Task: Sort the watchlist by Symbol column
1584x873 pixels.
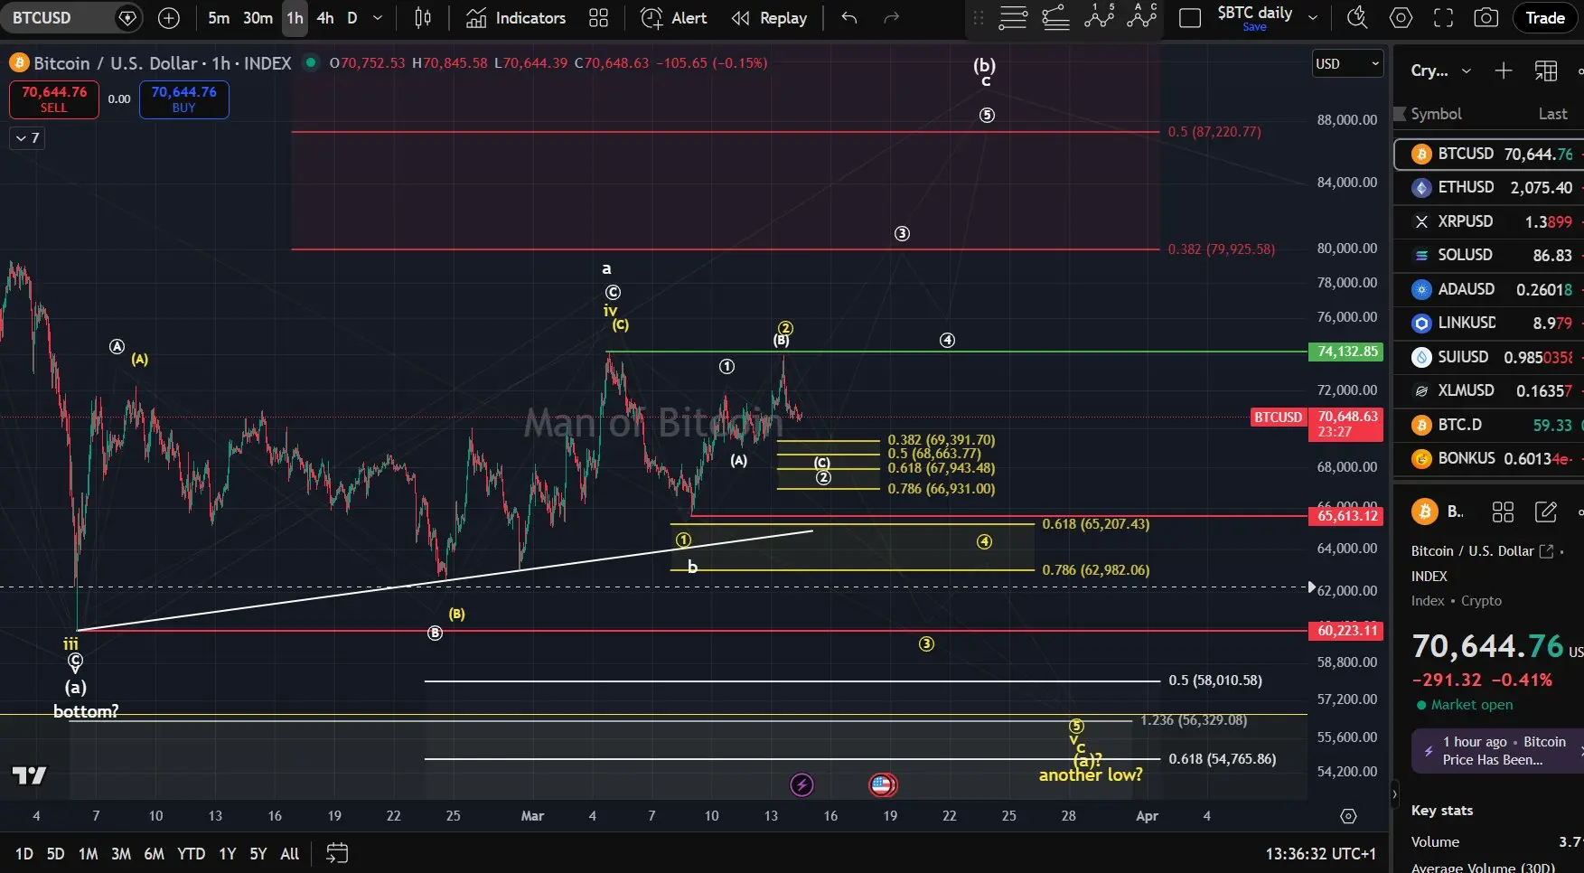Action: (x=1436, y=114)
